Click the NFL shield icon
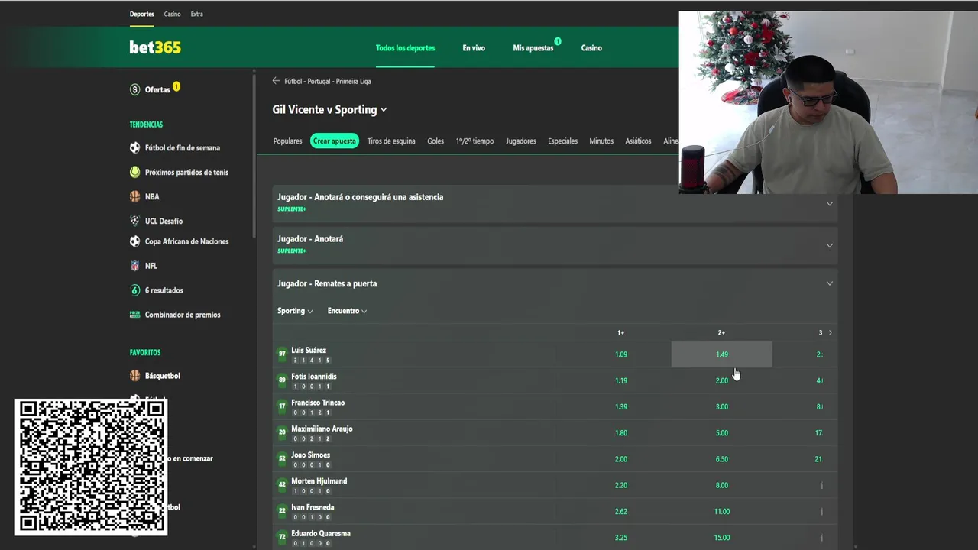This screenshot has width=978, height=550. pos(135,266)
